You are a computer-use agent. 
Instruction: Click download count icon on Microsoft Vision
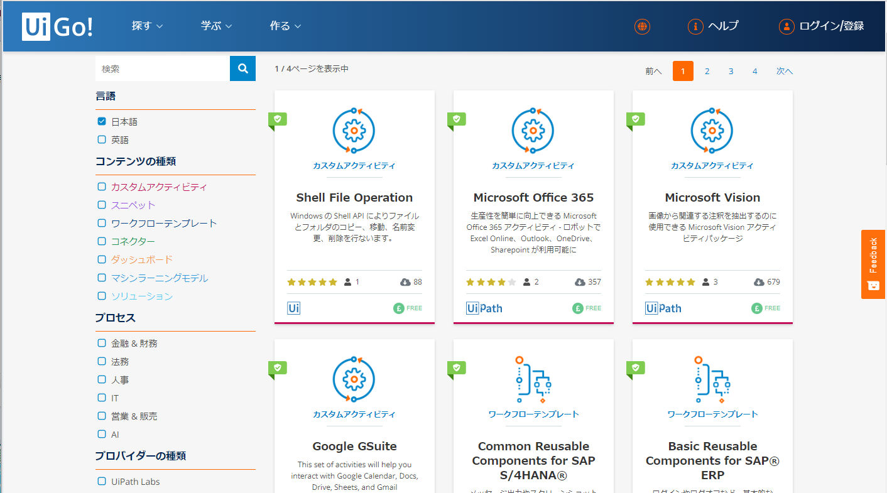[759, 282]
